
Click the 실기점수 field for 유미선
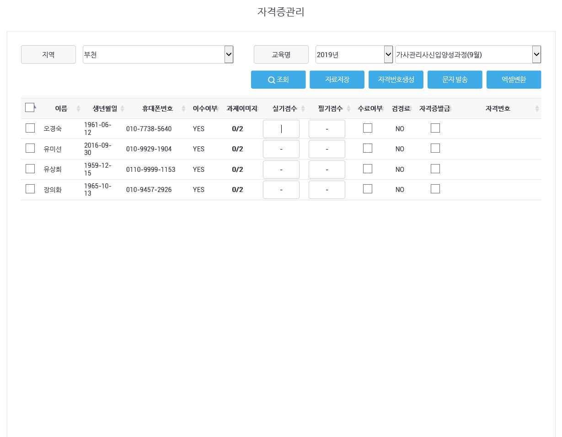click(281, 149)
